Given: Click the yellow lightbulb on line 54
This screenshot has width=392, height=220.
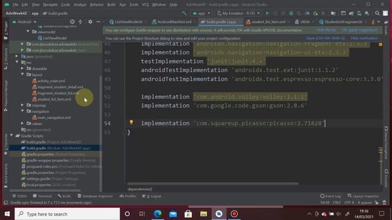Looking at the screenshot, I should point(131,122).
